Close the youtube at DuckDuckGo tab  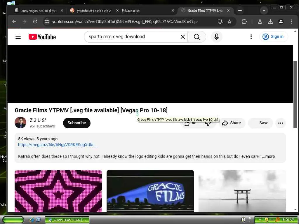(x=117, y=11)
